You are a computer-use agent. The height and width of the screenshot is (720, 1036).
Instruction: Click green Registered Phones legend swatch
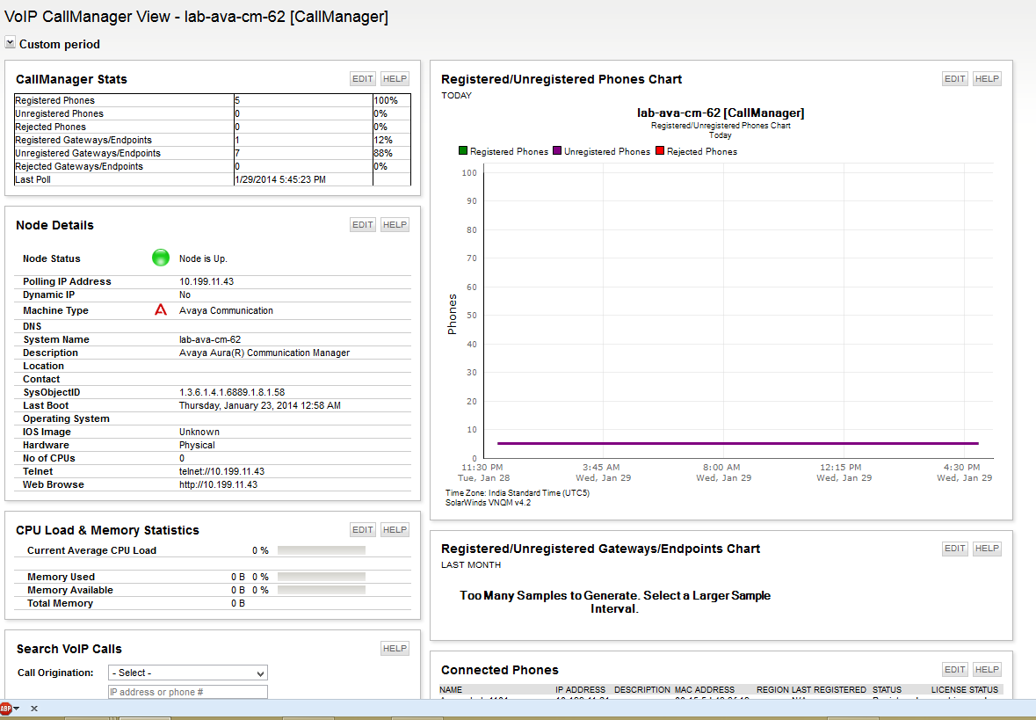coord(462,150)
